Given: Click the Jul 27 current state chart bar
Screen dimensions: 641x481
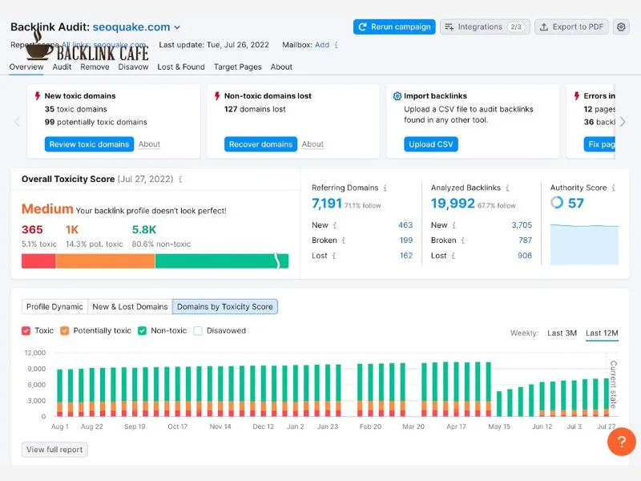Looking at the screenshot, I should click(x=607, y=397).
